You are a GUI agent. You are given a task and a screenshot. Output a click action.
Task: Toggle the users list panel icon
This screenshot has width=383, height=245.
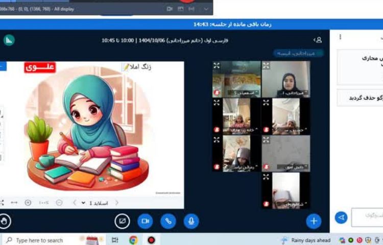click(318, 40)
